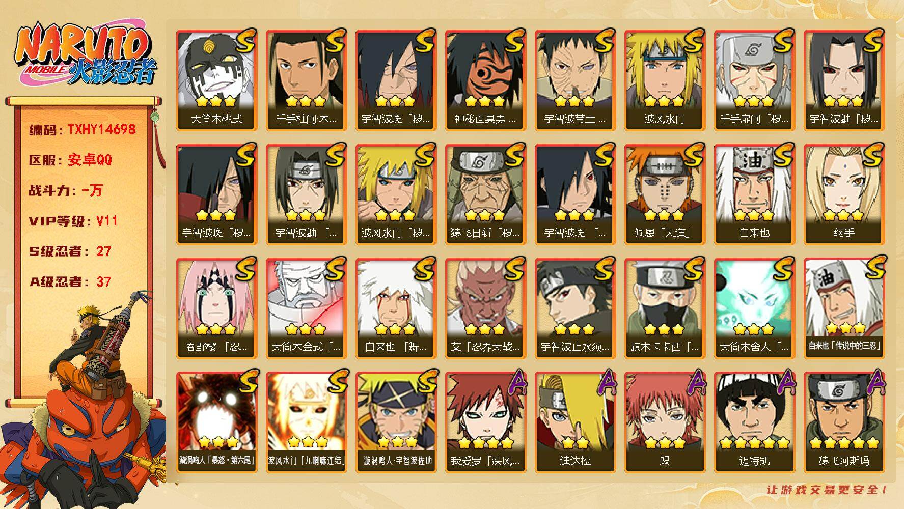Click the Naruto Mobile 火影忍者 logo
The height and width of the screenshot is (509, 904).
86,55
